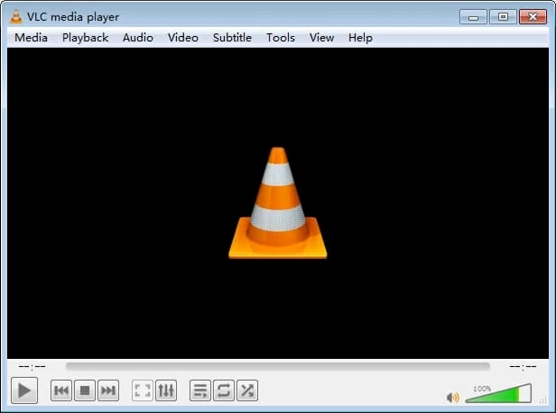
Task: Enable random shuffle playback
Action: tap(246, 390)
